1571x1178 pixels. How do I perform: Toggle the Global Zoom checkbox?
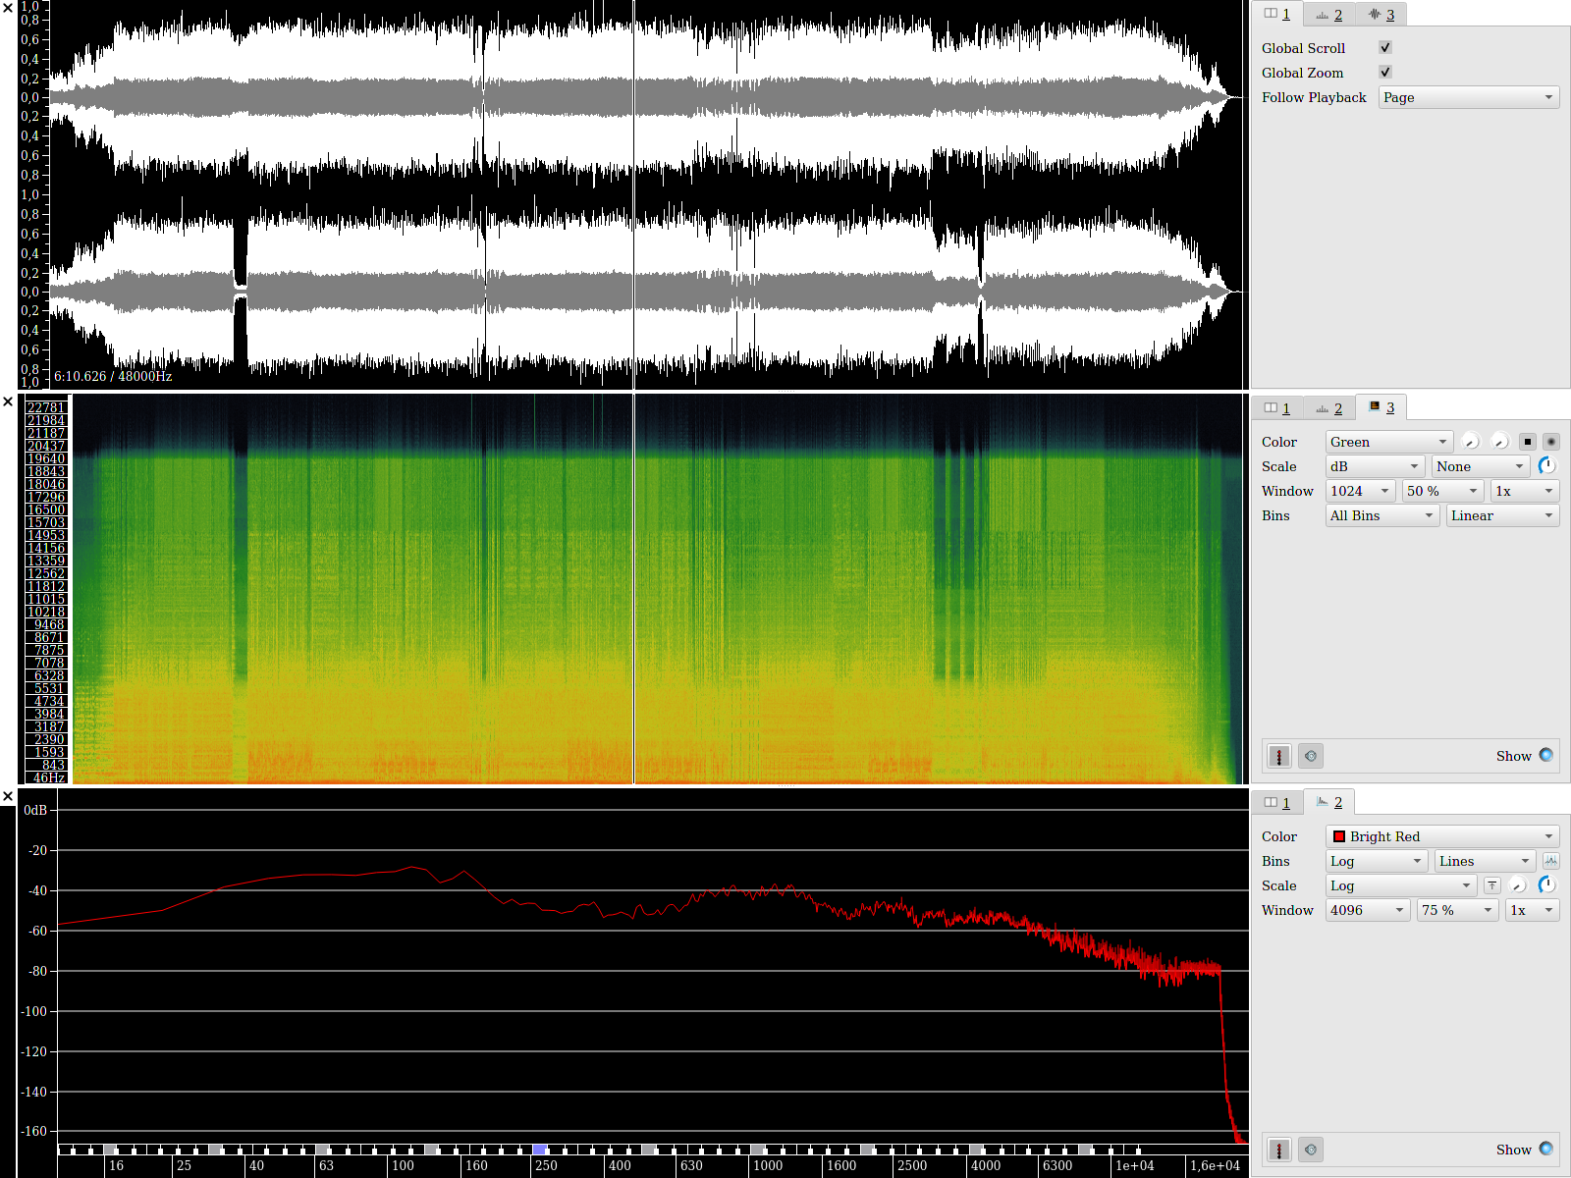1385,72
